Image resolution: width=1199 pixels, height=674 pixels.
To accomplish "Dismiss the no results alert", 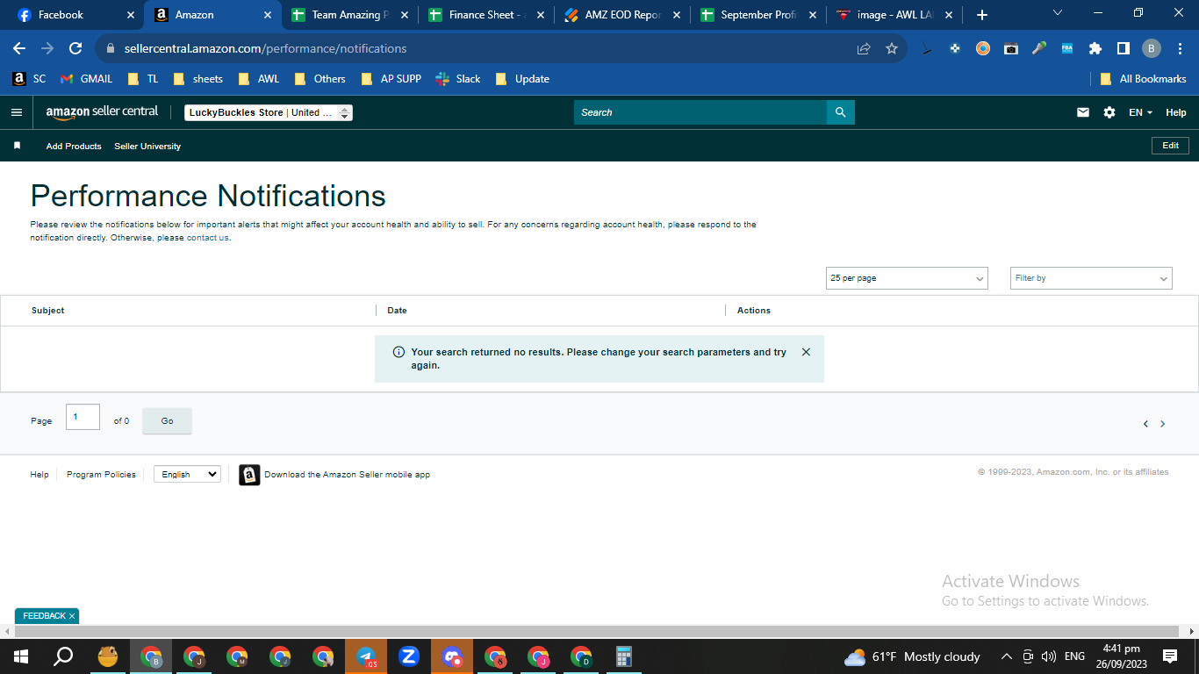I will coord(806,352).
